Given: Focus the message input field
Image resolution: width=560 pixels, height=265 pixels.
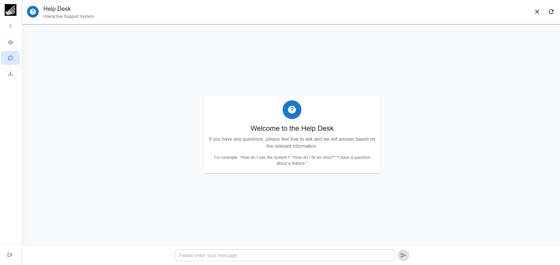Looking at the screenshot, I should click(284, 255).
